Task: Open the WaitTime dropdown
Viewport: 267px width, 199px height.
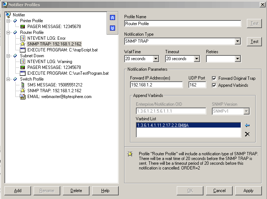Action: point(156,59)
